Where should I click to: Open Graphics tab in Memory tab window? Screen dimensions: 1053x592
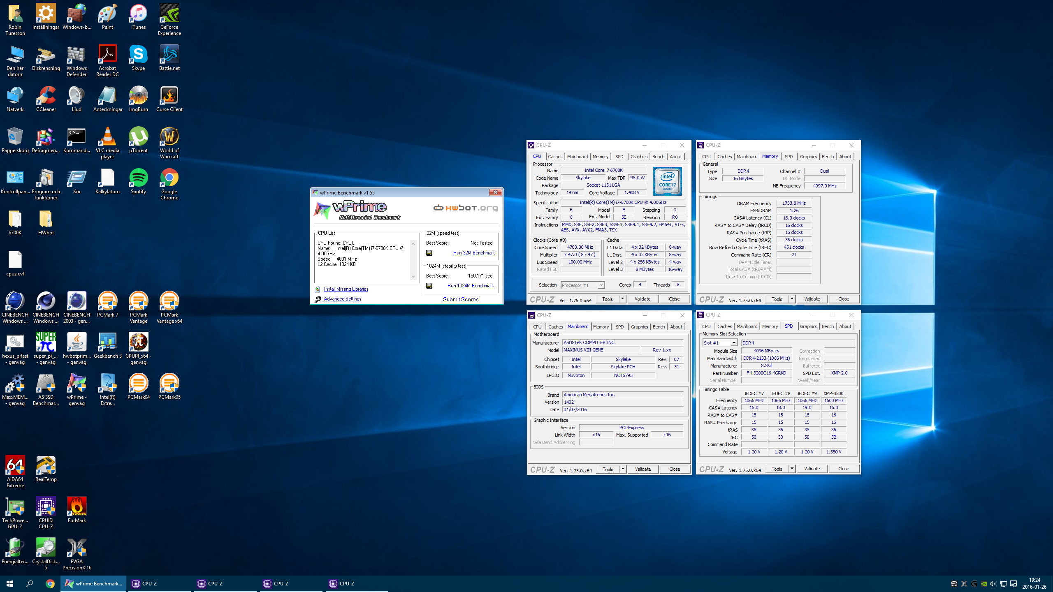point(808,157)
